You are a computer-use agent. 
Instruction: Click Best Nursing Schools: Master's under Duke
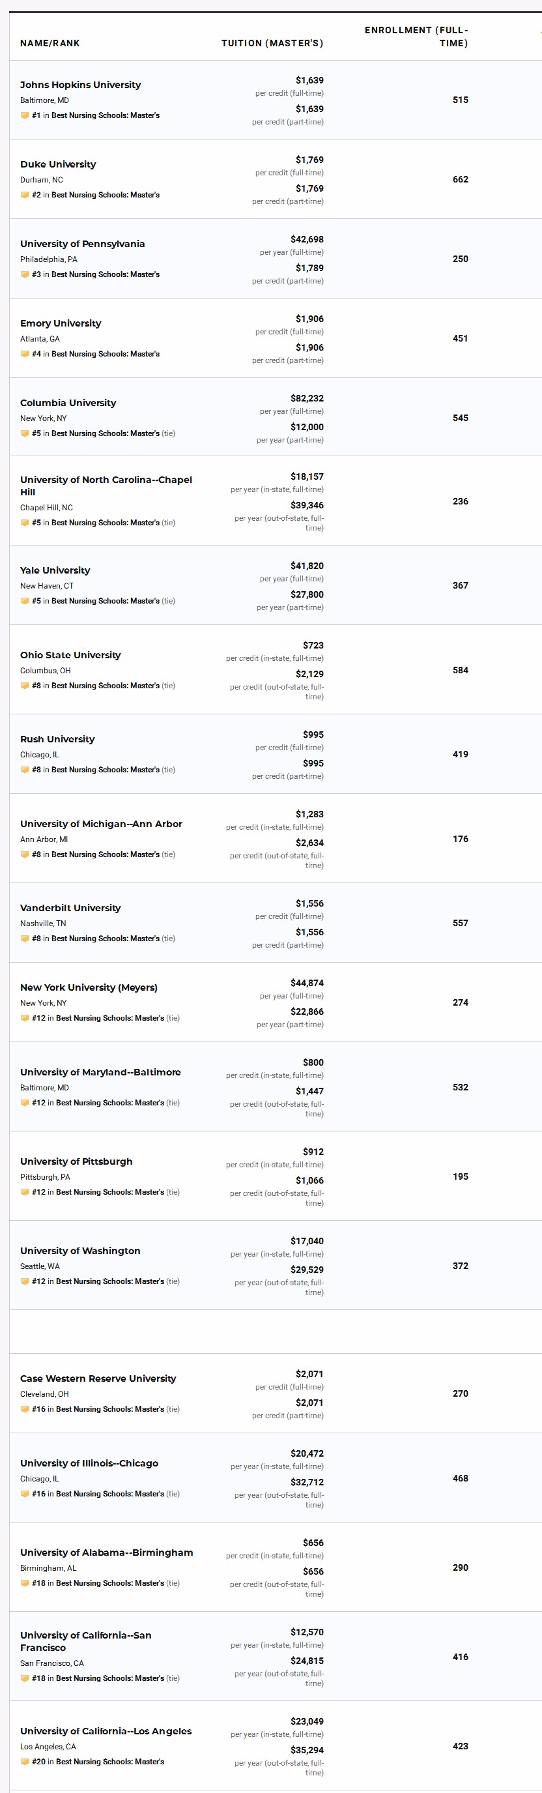[105, 195]
